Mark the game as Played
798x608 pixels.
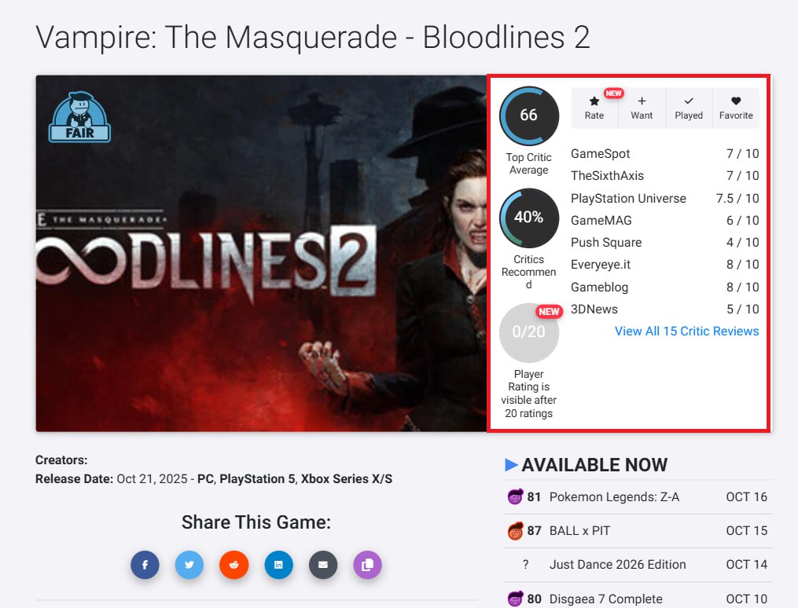point(689,108)
